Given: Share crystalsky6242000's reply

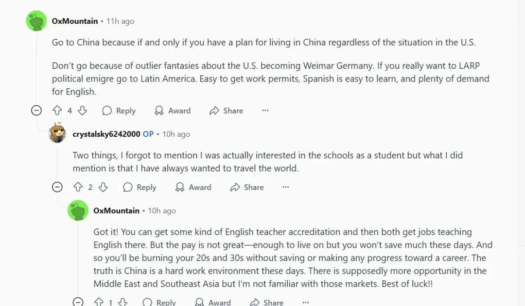Looking at the screenshot, I should coord(247,187).
